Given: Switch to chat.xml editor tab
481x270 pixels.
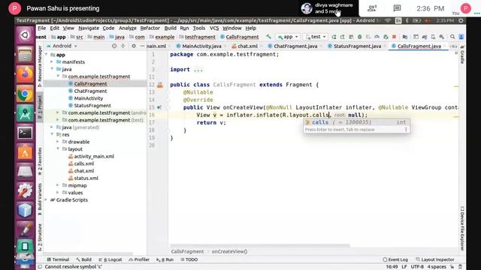Looking at the screenshot, I should [247, 46].
